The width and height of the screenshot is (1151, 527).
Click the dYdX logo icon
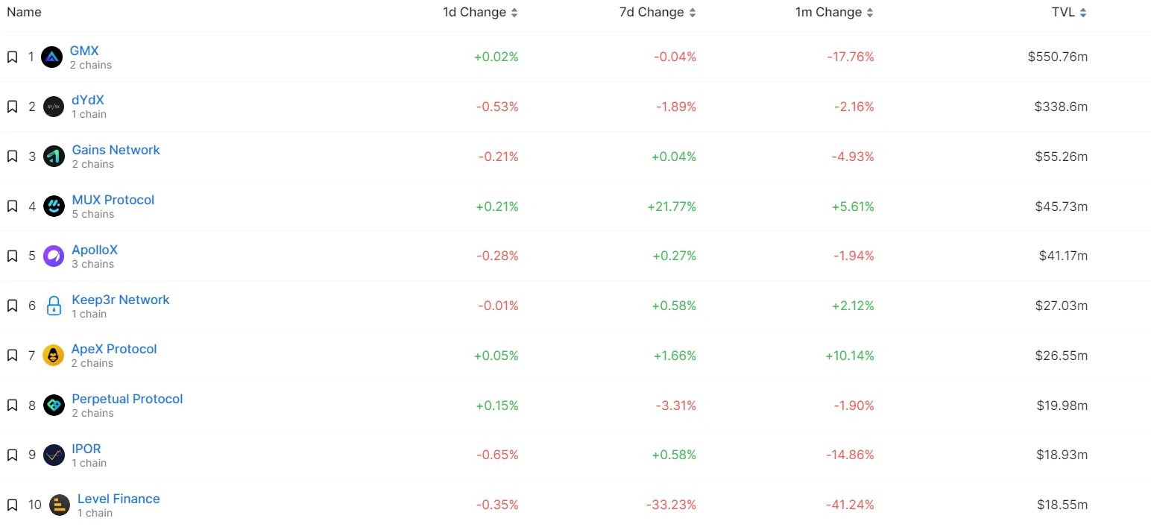[x=54, y=107]
